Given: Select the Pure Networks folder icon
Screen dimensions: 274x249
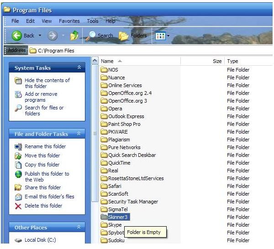Looking at the screenshot, I should [104, 147].
